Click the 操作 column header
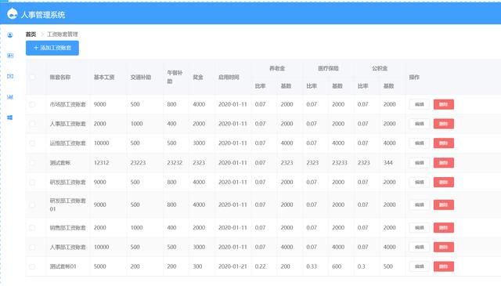This screenshot has height=286, width=501. pyautogui.click(x=414, y=77)
